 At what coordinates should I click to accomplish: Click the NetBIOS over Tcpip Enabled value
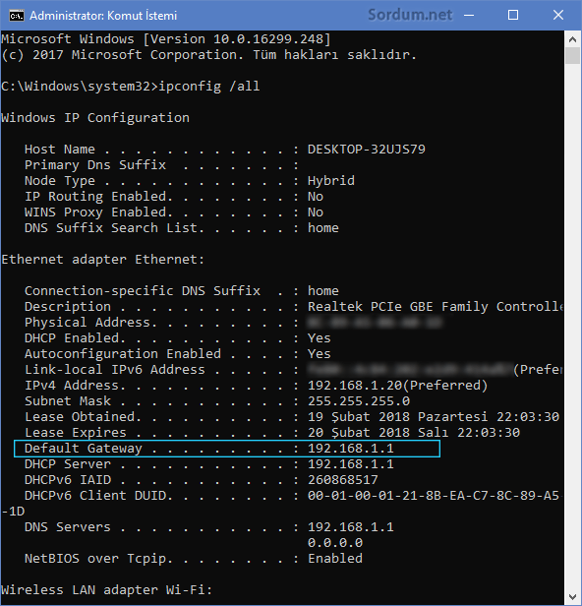click(335, 559)
